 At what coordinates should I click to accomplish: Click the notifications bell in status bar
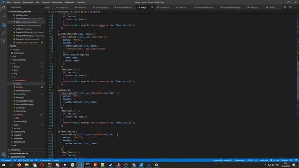click(x=296, y=161)
